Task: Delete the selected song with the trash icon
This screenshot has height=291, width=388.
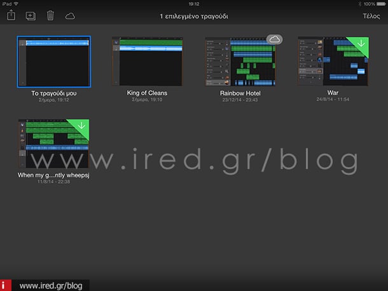Action: point(50,16)
